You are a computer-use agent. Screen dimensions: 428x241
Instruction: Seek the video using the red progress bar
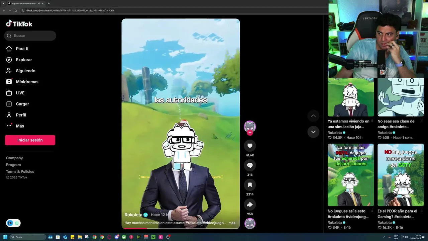(x=181, y=228)
